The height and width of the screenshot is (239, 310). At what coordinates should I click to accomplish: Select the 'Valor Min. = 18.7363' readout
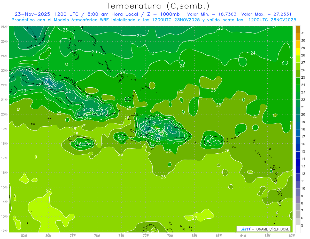[212, 14]
